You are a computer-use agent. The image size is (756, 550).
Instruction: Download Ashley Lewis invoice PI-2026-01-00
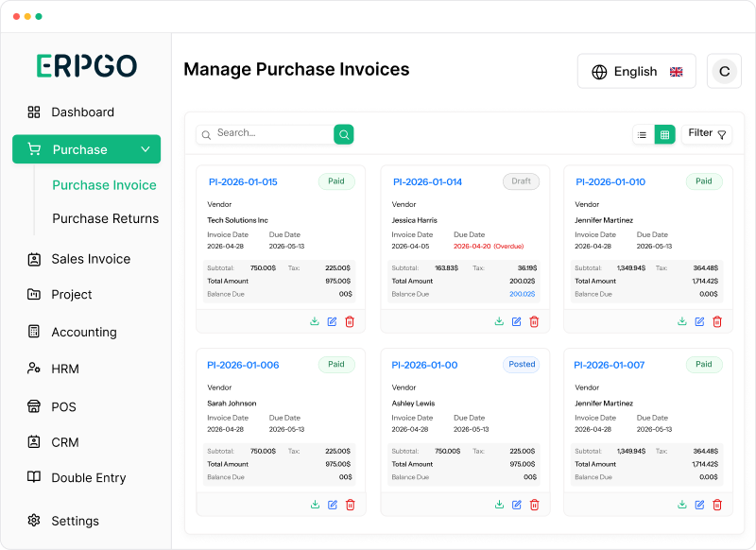coord(500,505)
